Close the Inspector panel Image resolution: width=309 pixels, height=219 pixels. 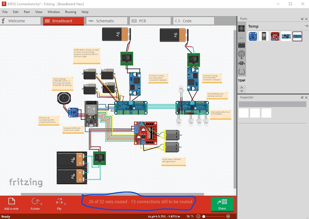(x=306, y=98)
